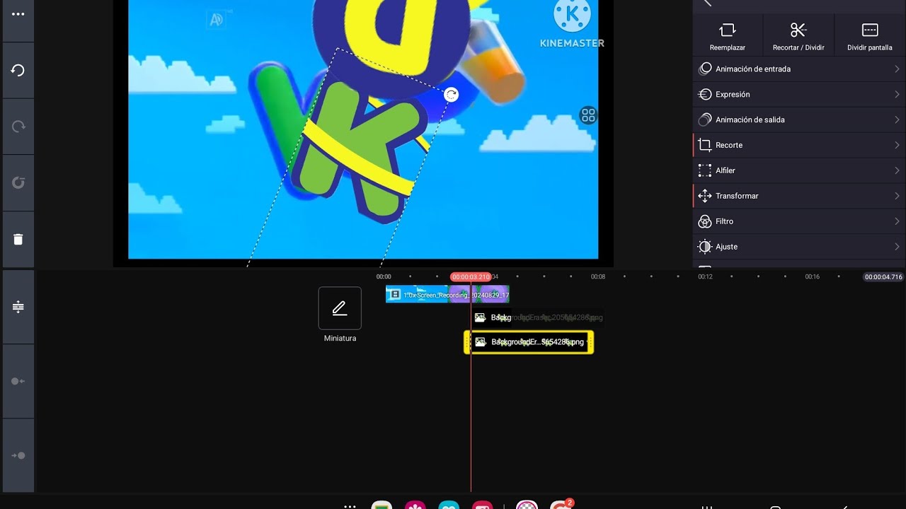The height and width of the screenshot is (509, 906).
Task: Click the 00:08 mark on timeline ruler
Action: click(x=598, y=277)
